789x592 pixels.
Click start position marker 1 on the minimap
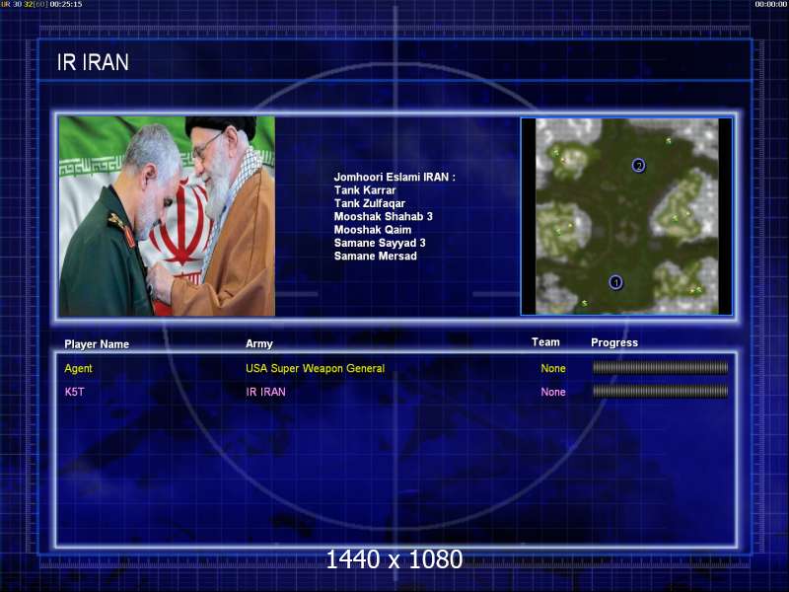click(615, 282)
